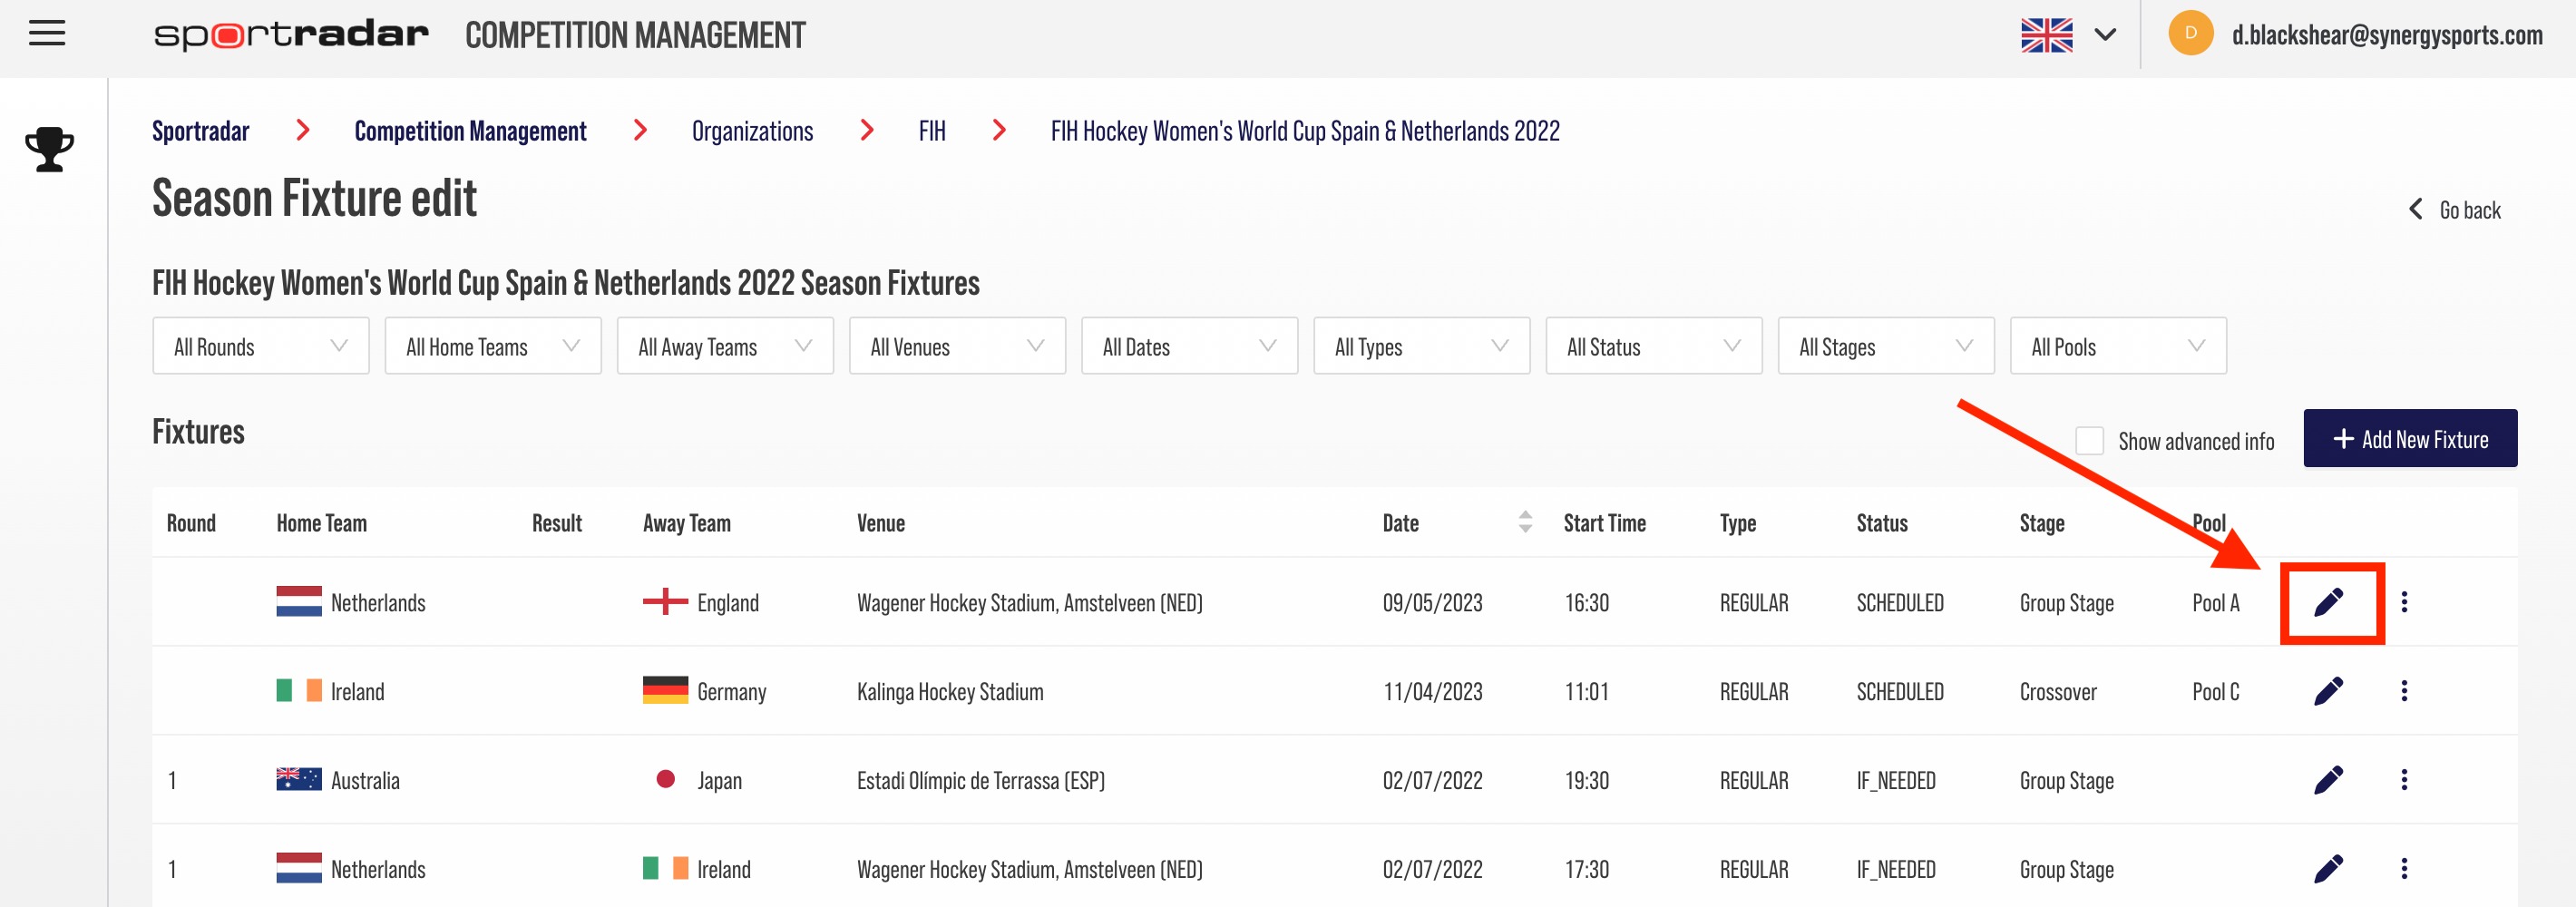2576x907 pixels.
Task: Click Add New Fixture button
Action: click(x=2410, y=438)
